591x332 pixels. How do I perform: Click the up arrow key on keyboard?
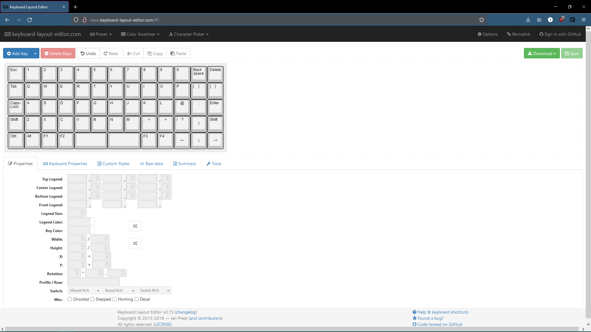point(199,124)
